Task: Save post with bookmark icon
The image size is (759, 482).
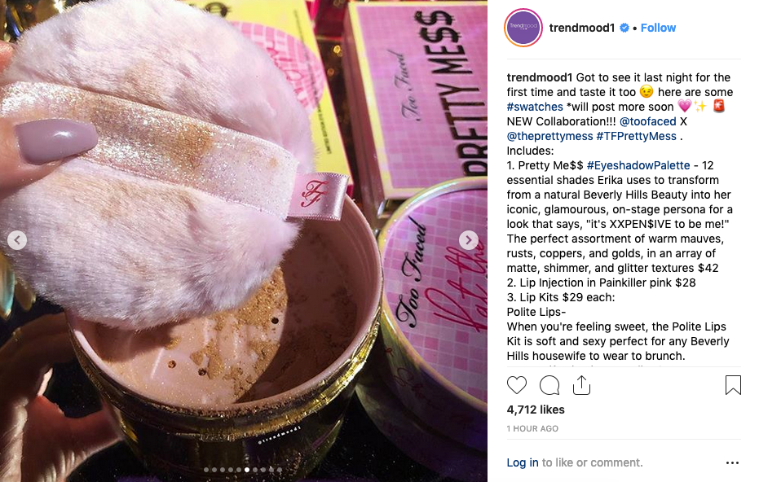Action: [x=733, y=385]
